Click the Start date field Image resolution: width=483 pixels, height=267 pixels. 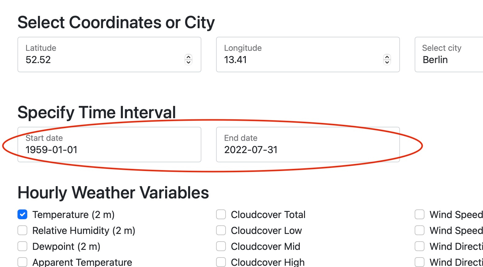92,150
